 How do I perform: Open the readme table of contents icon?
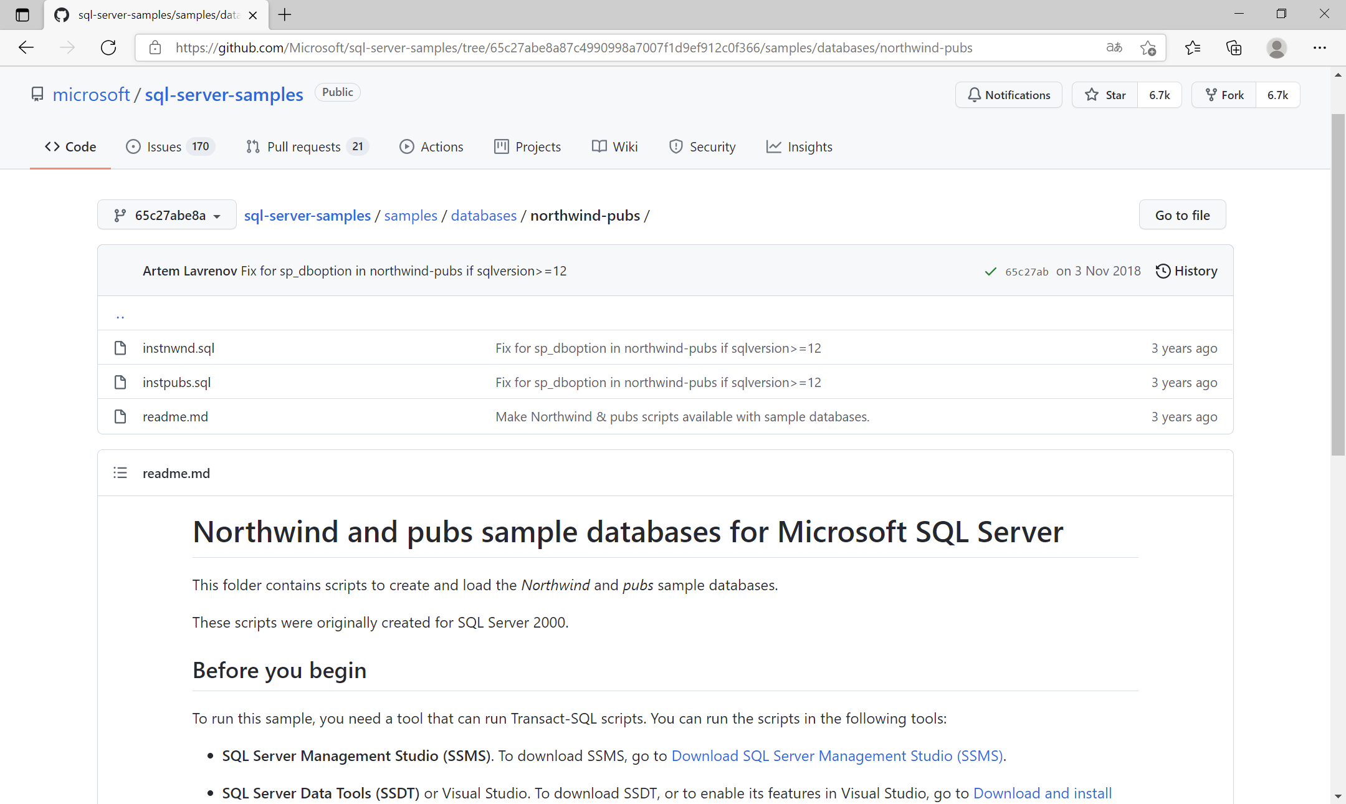(x=120, y=473)
